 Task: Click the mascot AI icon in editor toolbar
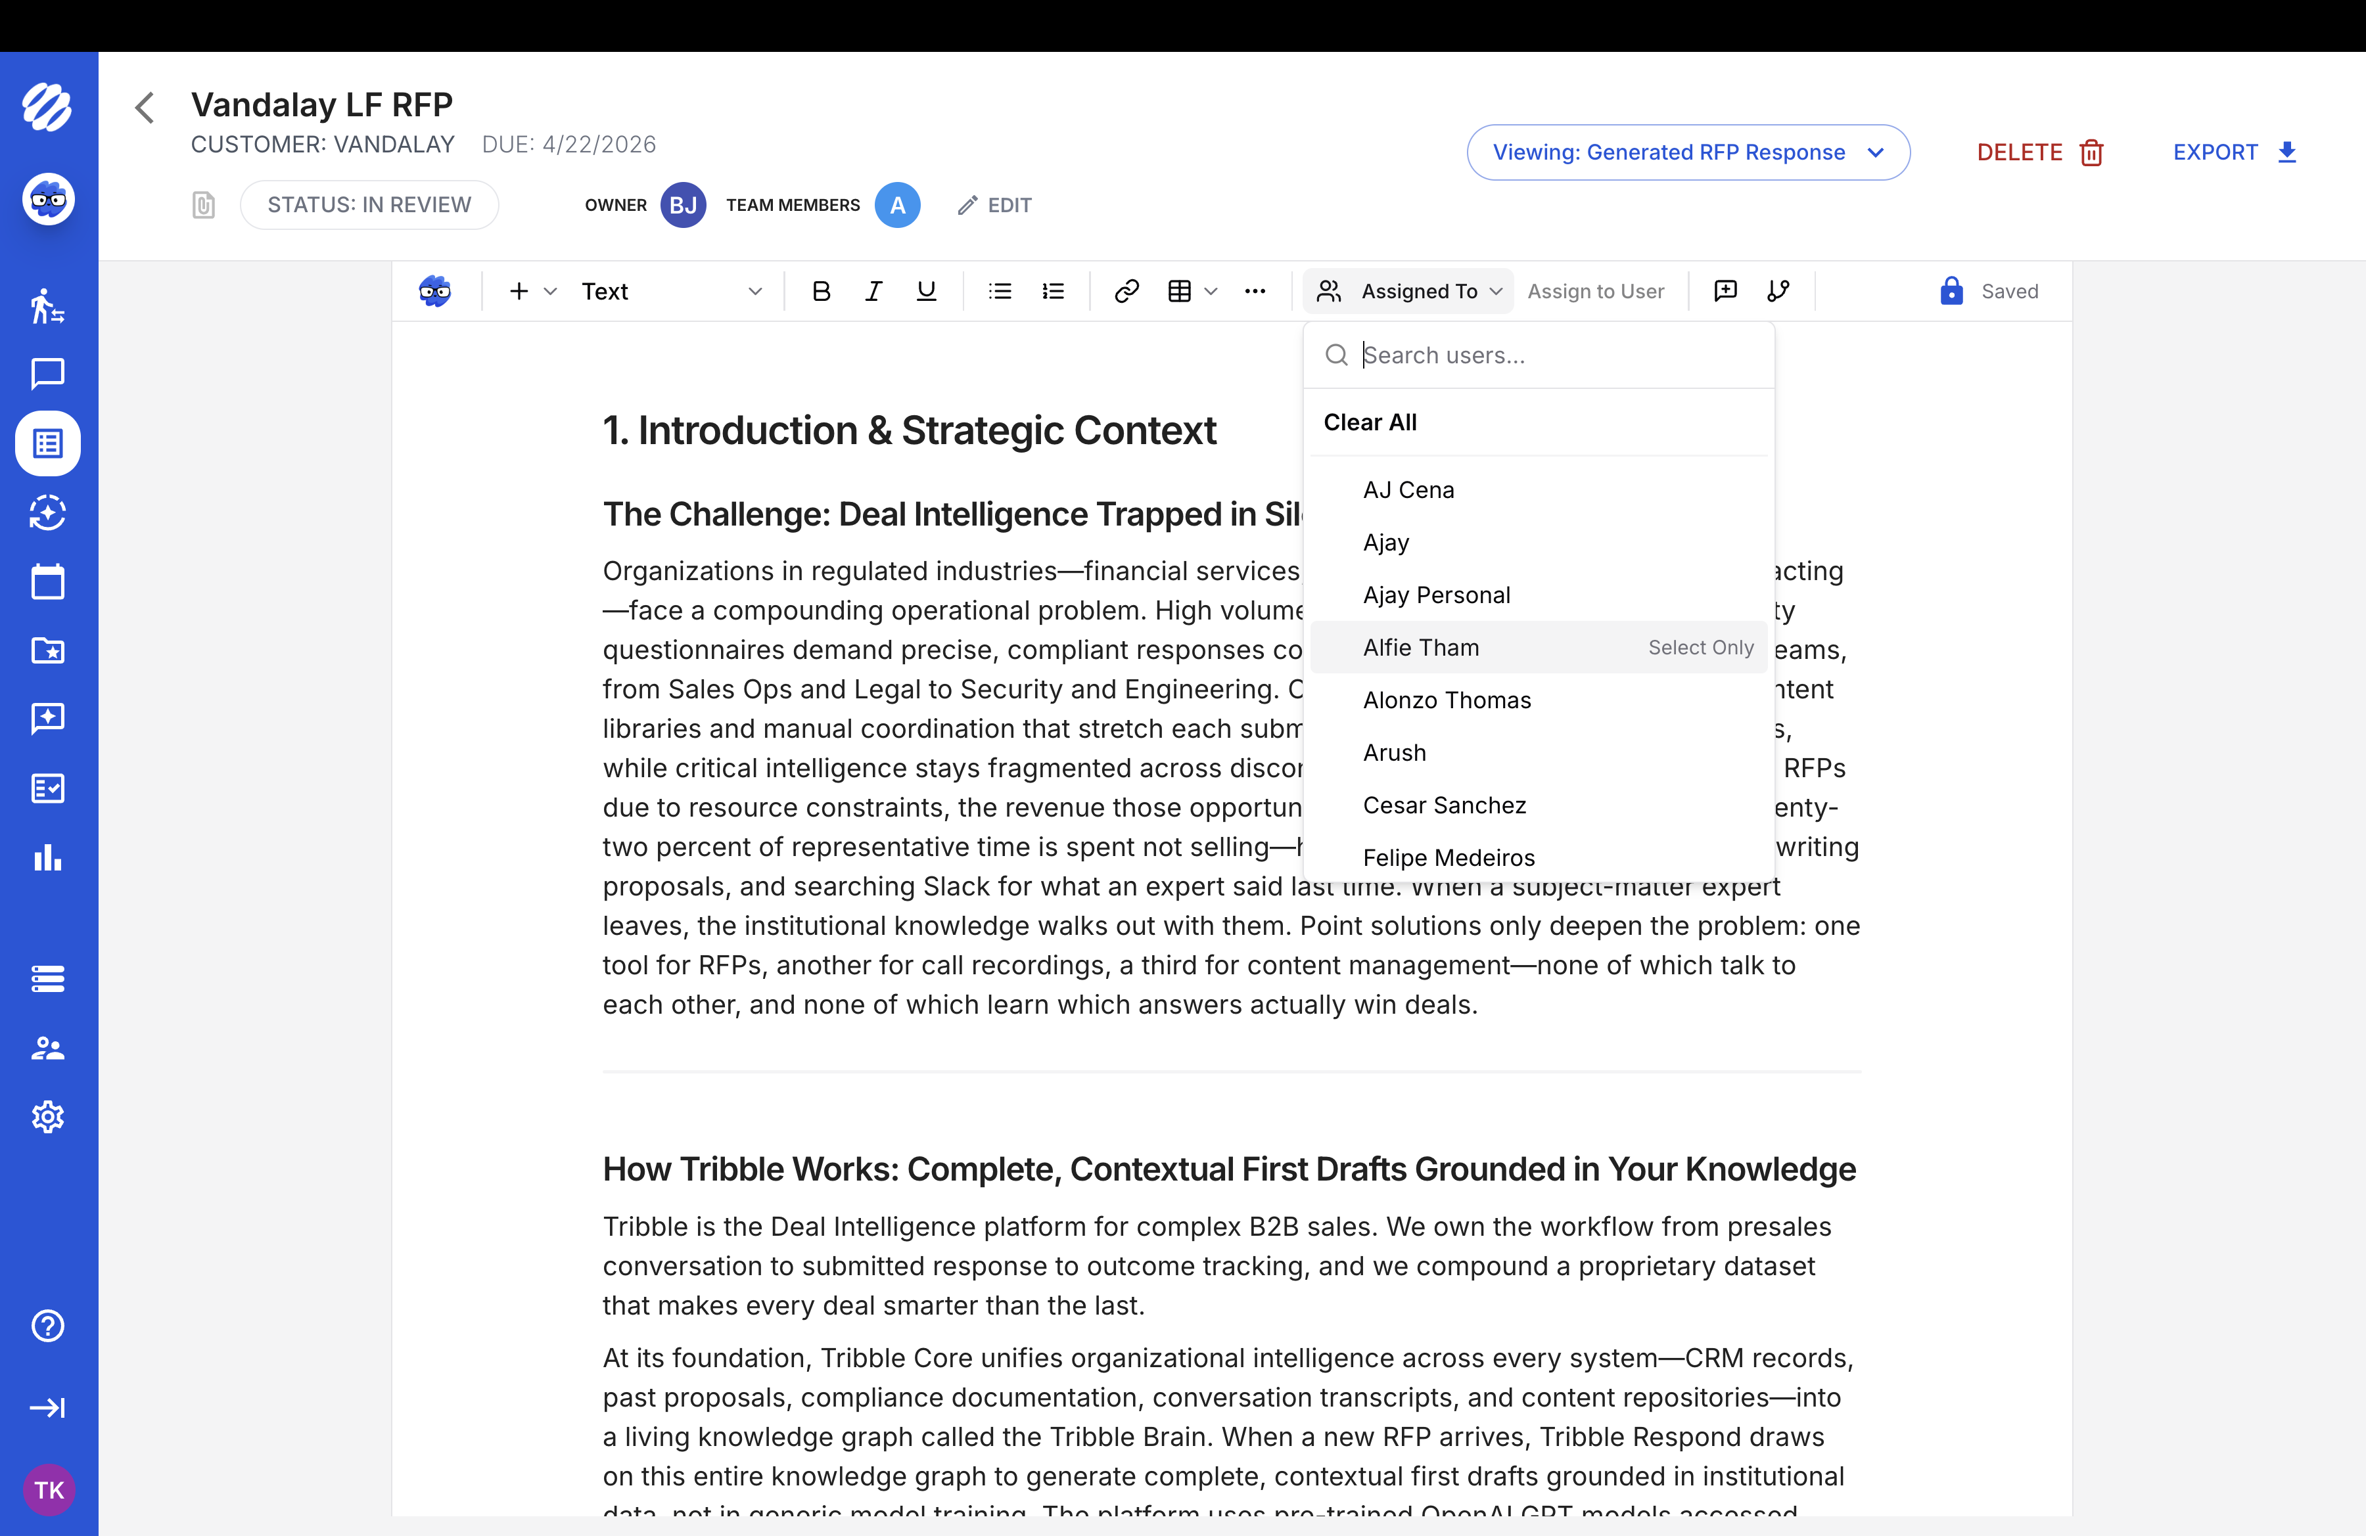pos(436,291)
